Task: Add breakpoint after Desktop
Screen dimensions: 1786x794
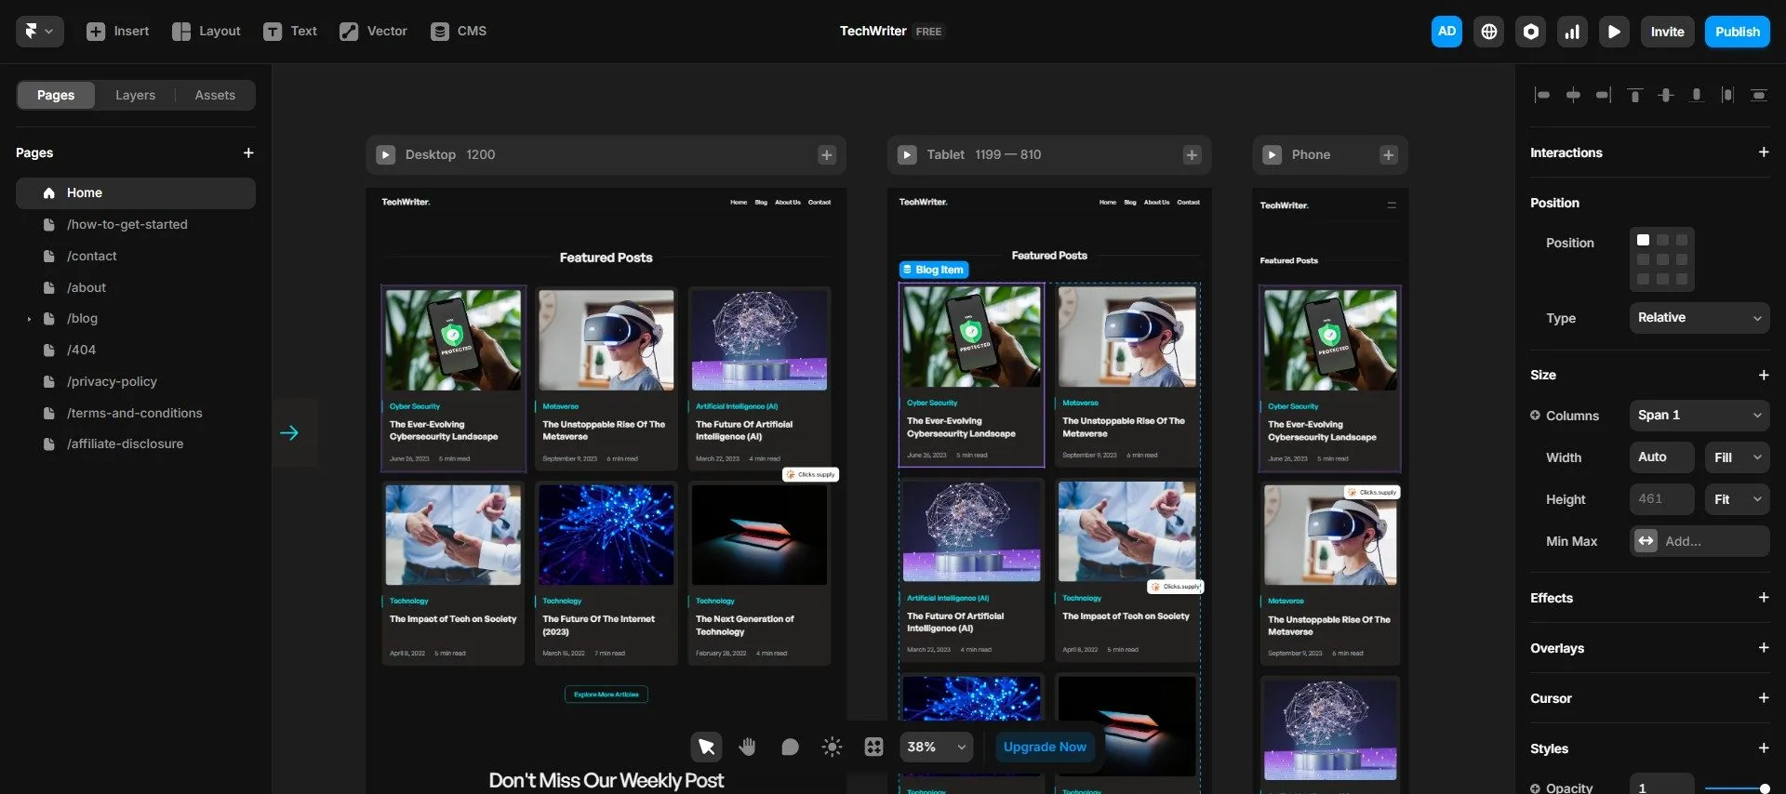Action: (826, 155)
